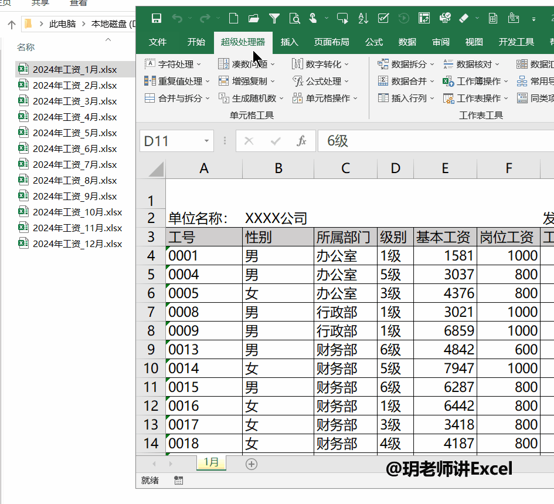
Task: Click the formula bar containing 6级
Action: pyautogui.click(x=436, y=141)
